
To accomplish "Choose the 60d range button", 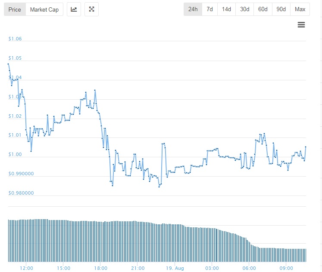I will (263, 9).
